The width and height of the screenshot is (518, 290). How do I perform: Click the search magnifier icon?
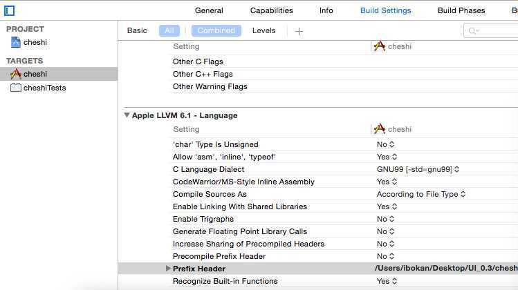[473, 30]
